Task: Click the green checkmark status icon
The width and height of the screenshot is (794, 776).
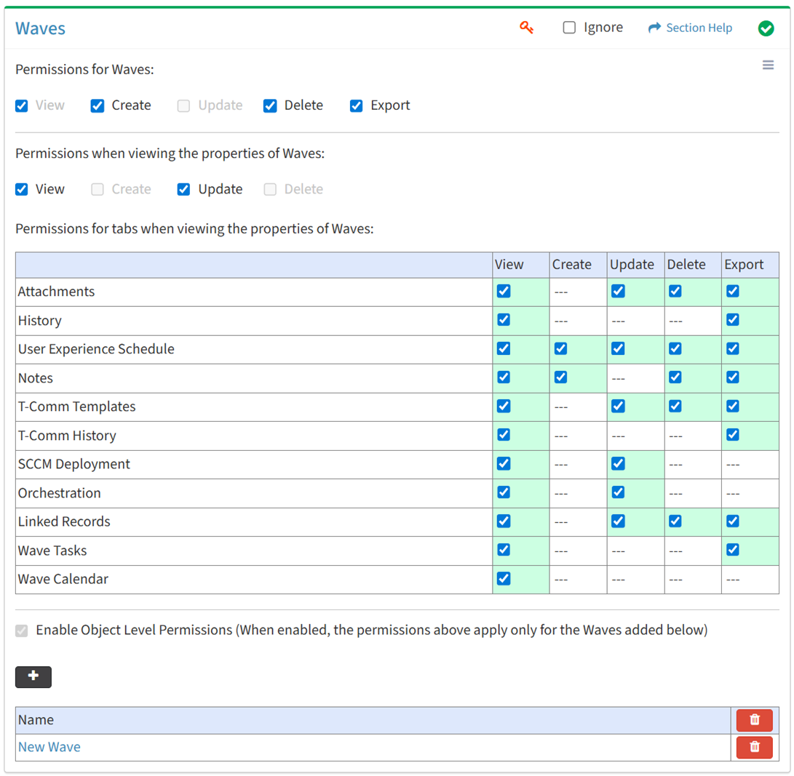Action: coord(766,28)
